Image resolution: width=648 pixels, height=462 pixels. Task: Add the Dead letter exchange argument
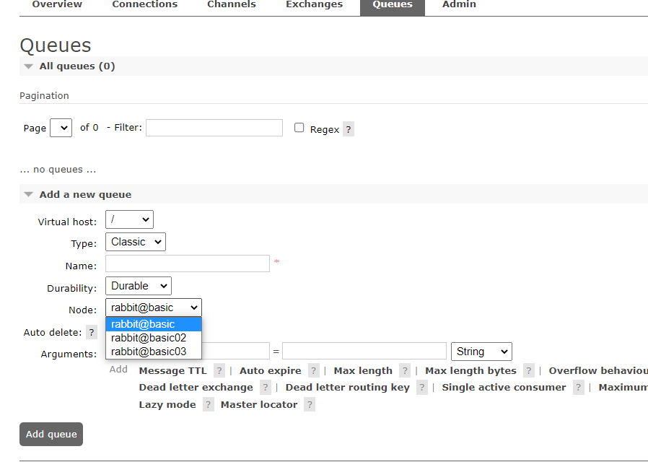click(x=196, y=388)
